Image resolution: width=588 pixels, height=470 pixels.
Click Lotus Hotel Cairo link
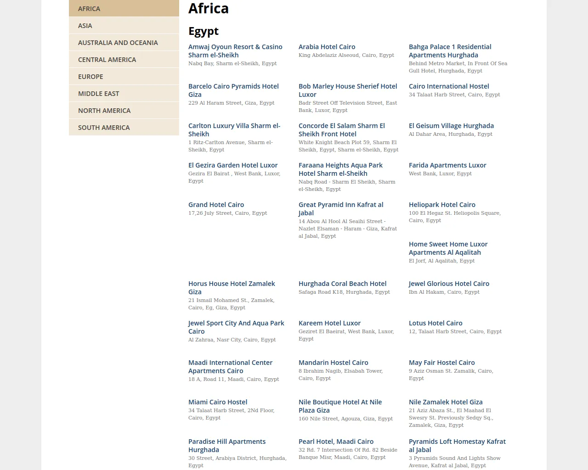(435, 323)
